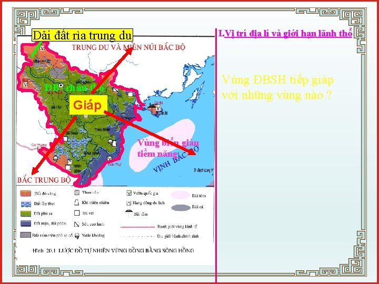Select the 'BẮC TRUNG BỘ' map label
The image size is (379, 284).
click(44, 180)
